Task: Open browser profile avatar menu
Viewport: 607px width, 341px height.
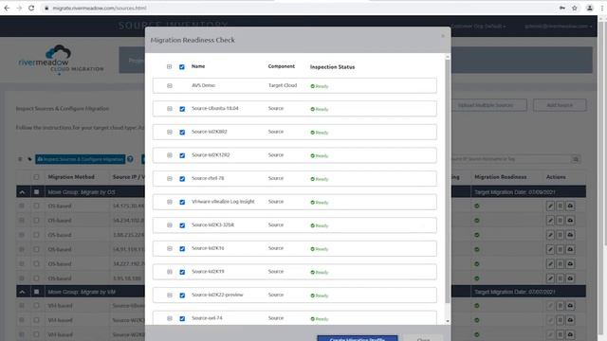Action: point(589,8)
